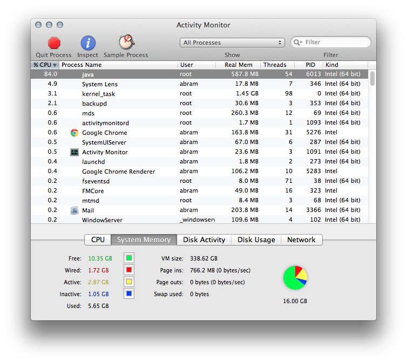Select the fseventsd process row

[x=199, y=181]
